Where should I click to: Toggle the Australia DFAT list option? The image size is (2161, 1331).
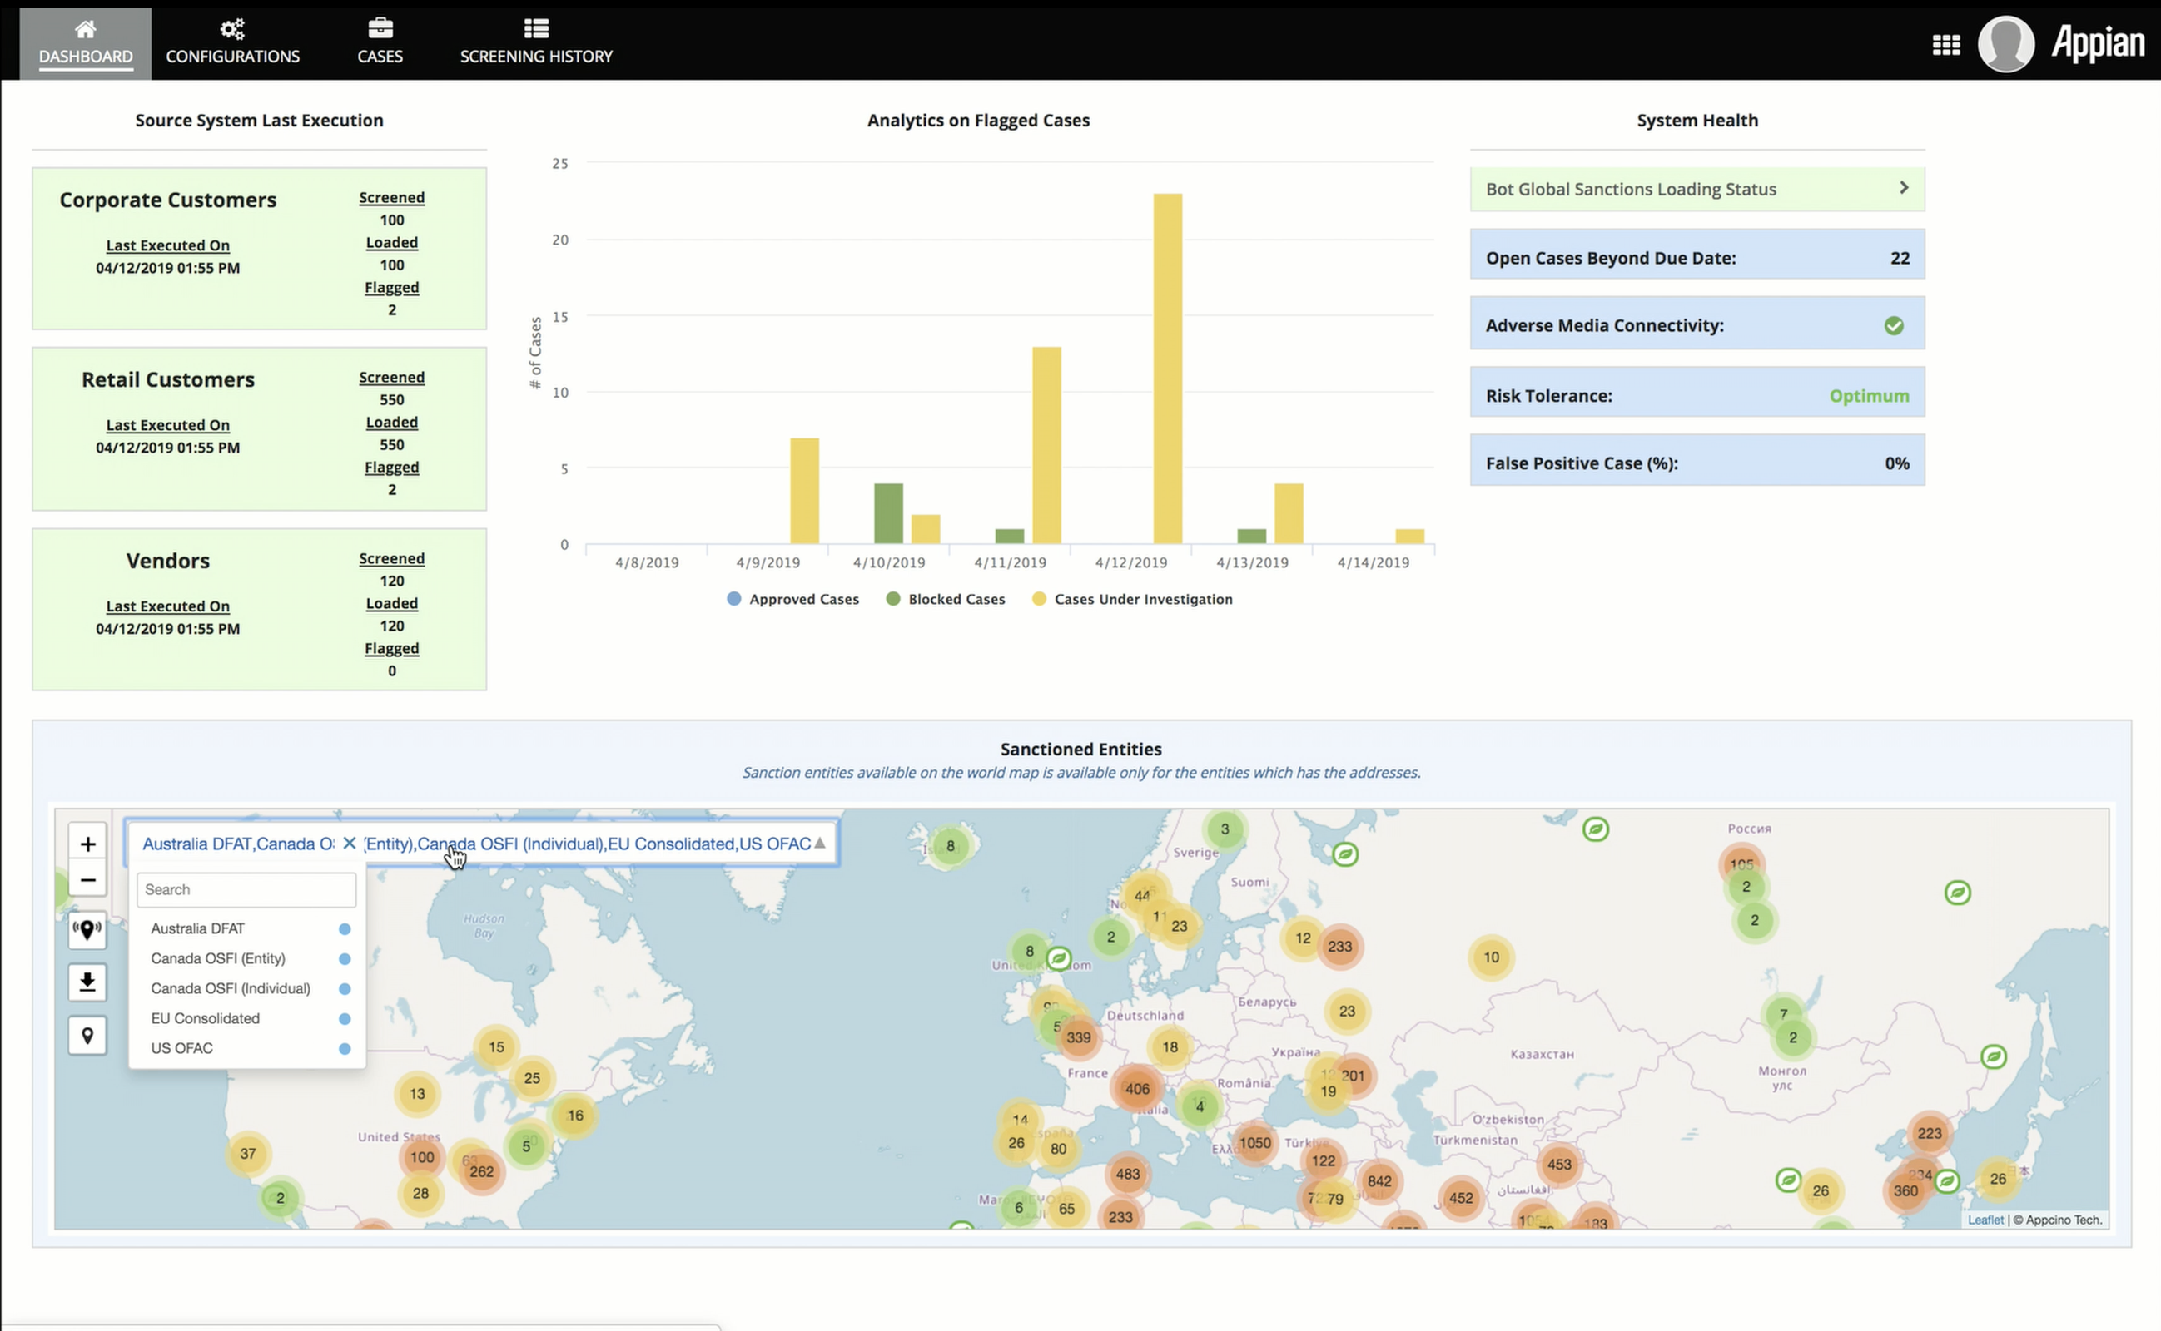[198, 928]
